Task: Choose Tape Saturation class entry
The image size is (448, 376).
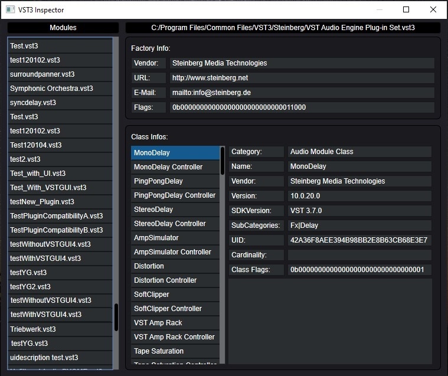Action: coord(175,351)
